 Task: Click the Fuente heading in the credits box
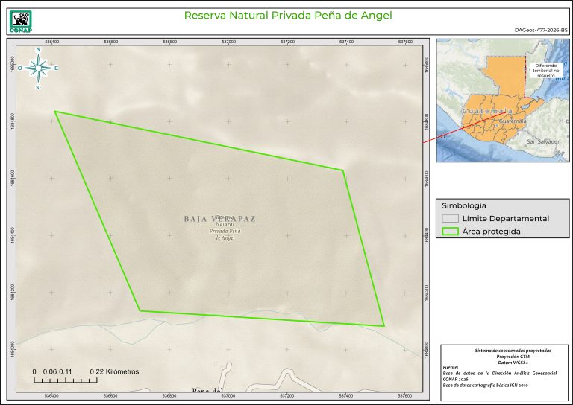pos(451,367)
